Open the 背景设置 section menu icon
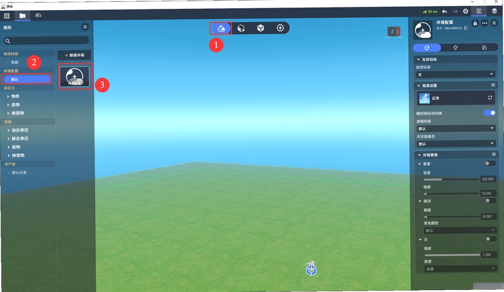This screenshot has height=292, width=504. click(493, 85)
